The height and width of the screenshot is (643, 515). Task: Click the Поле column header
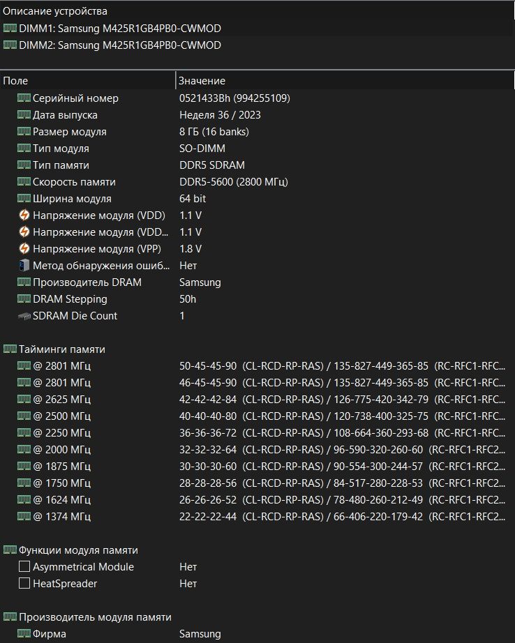[88, 81]
